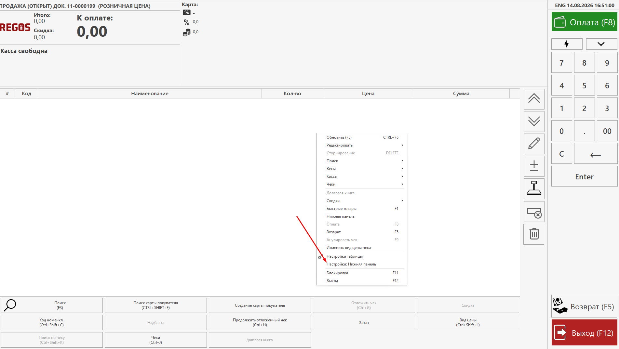Expand the Весы submenu
Viewport: 619px width, 349px height.
pos(362,169)
